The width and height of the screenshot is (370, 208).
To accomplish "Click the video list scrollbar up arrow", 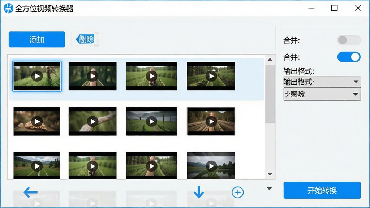I will tap(270, 60).
